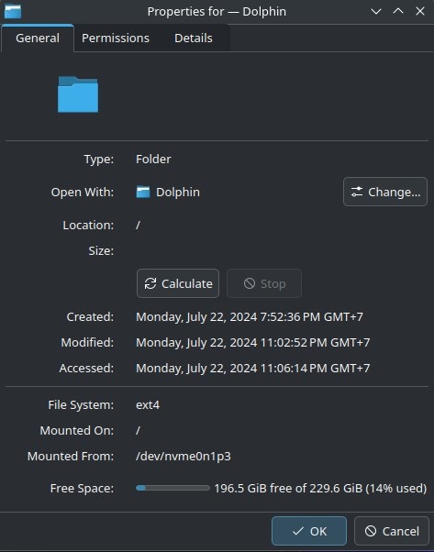Viewport: 434px width, 552px height.
Task: Calculate the folder size
Action: coord(178,283)
